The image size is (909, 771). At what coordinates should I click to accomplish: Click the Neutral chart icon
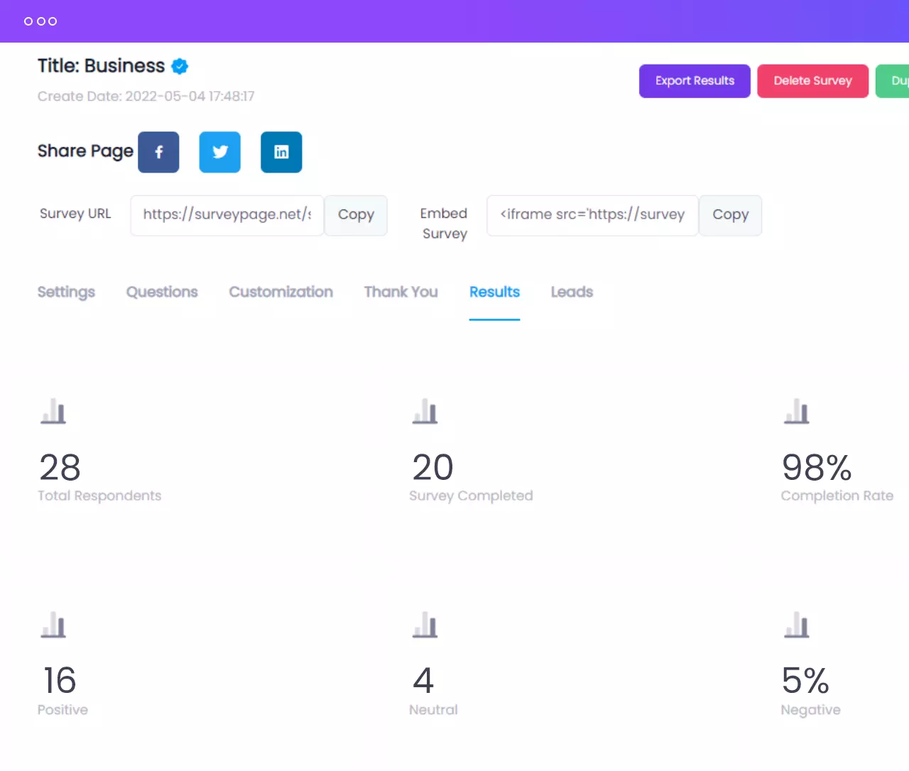pyautogui.click(x=425, y=625)
